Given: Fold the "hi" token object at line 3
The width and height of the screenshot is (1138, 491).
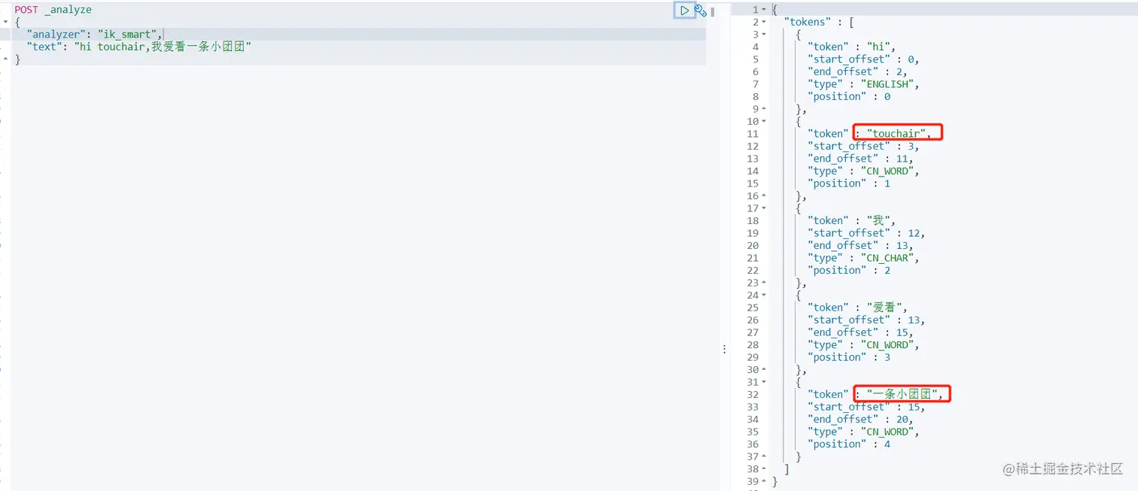Looking at the screenshot, I should pos(764,35).
